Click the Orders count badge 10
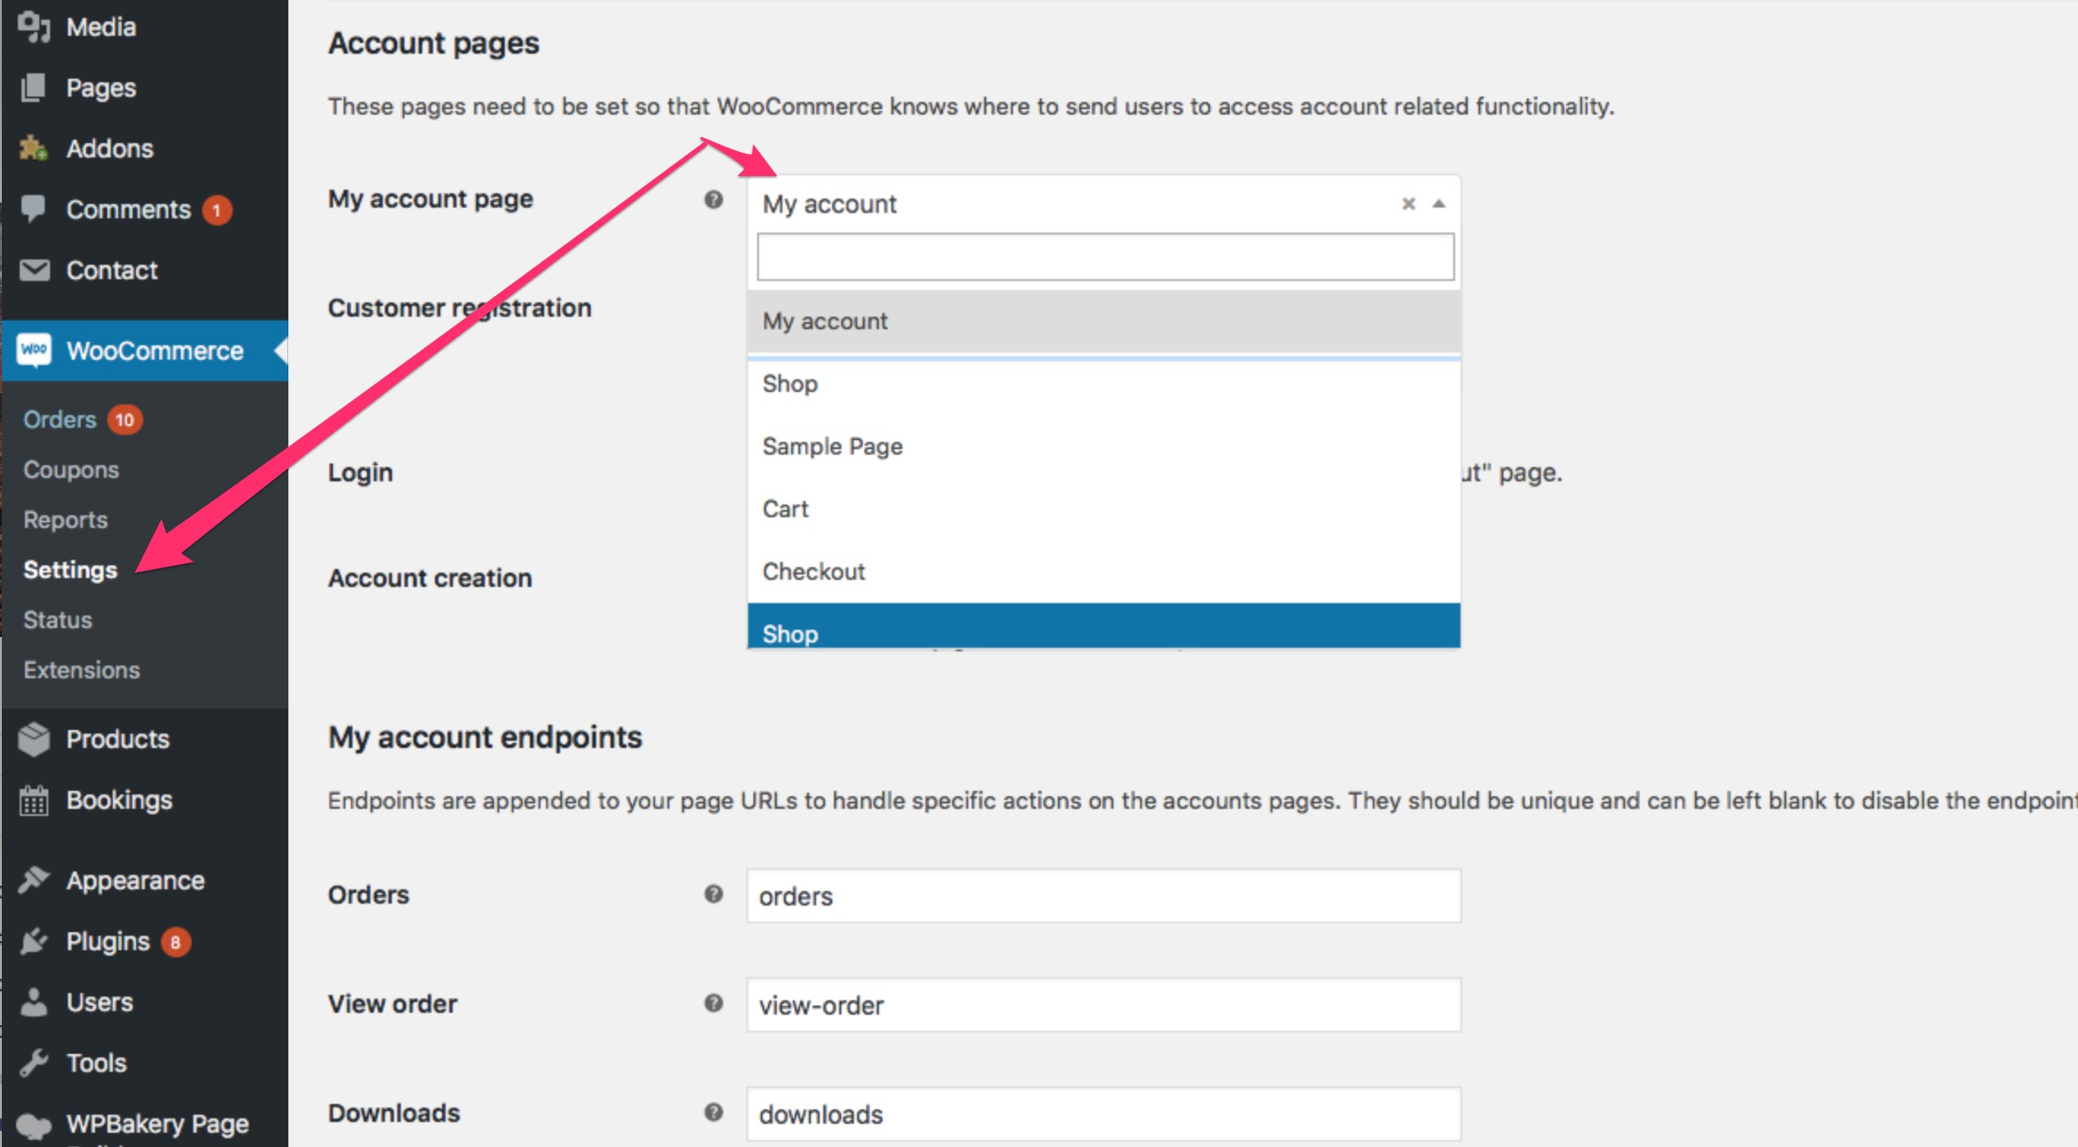This screenshot has width=2078, height=1147. (124, 420)
